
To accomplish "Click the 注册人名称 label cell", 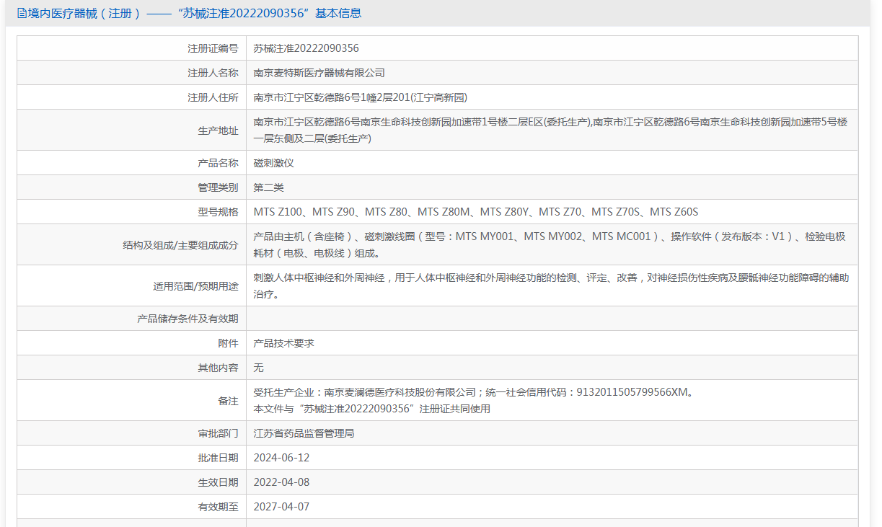I will tap(132, 73).
